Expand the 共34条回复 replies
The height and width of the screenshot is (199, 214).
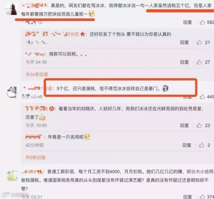tap(37, 74)
